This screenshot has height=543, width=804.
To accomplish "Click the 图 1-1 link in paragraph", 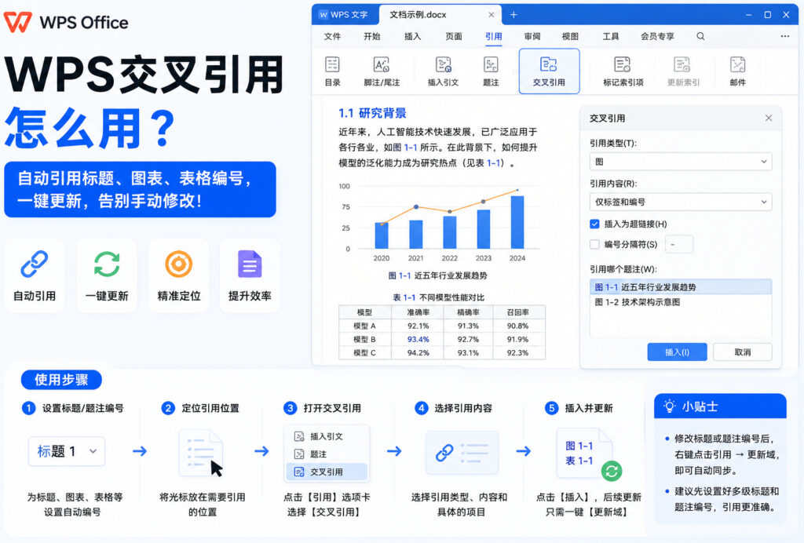I will point(404,148).
